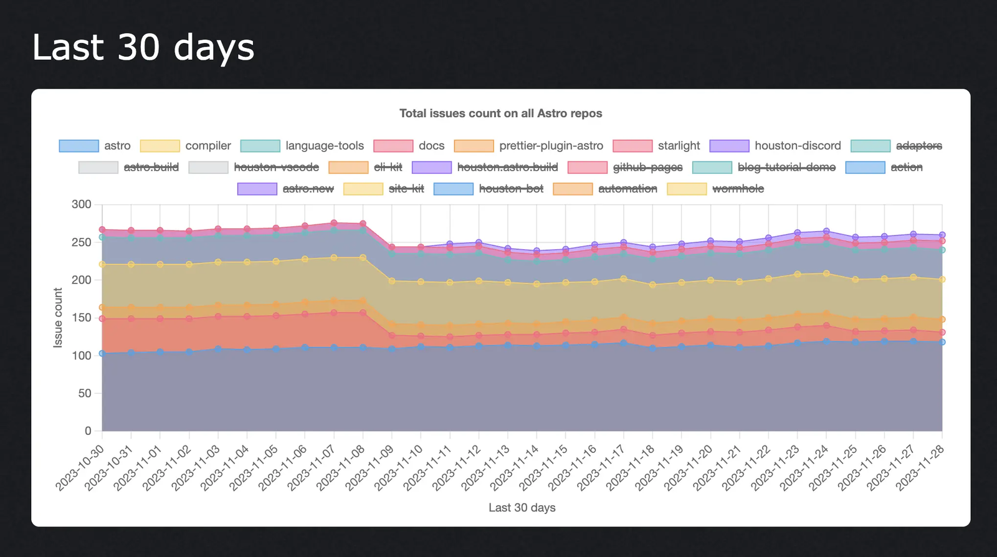Enable the cli-kit dataset
The height and width of the screenshot is (557, 997).
(x=348, y=167)
